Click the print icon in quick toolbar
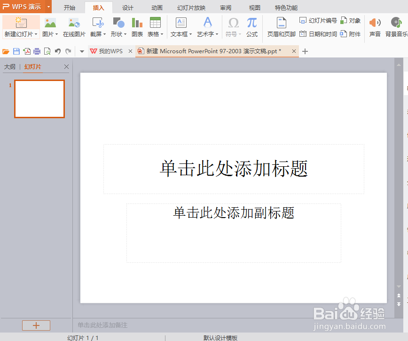The width and height of the screenshot is (408, 341). point(37,51)
